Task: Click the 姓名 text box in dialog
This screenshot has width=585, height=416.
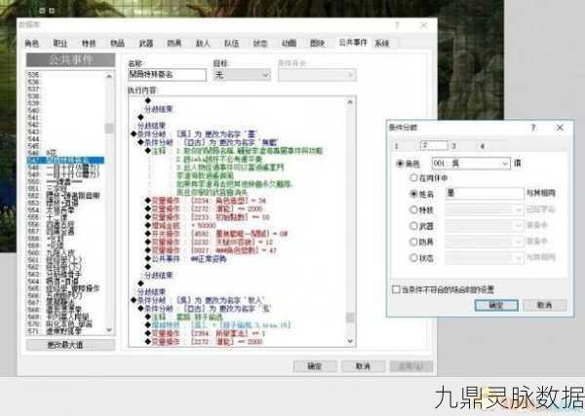Action: pos(485,194)
